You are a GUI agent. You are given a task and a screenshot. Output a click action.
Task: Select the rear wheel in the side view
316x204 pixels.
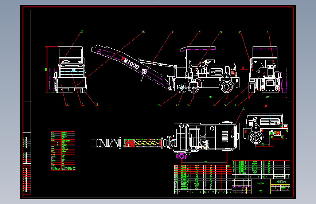[x=227, y=87]
